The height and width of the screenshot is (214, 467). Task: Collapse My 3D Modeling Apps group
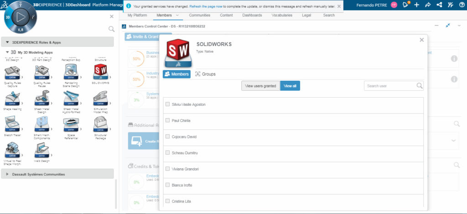click(x=7, y=52)
